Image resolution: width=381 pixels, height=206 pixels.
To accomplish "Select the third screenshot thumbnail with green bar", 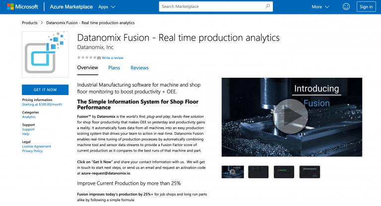I will point(284,172).
